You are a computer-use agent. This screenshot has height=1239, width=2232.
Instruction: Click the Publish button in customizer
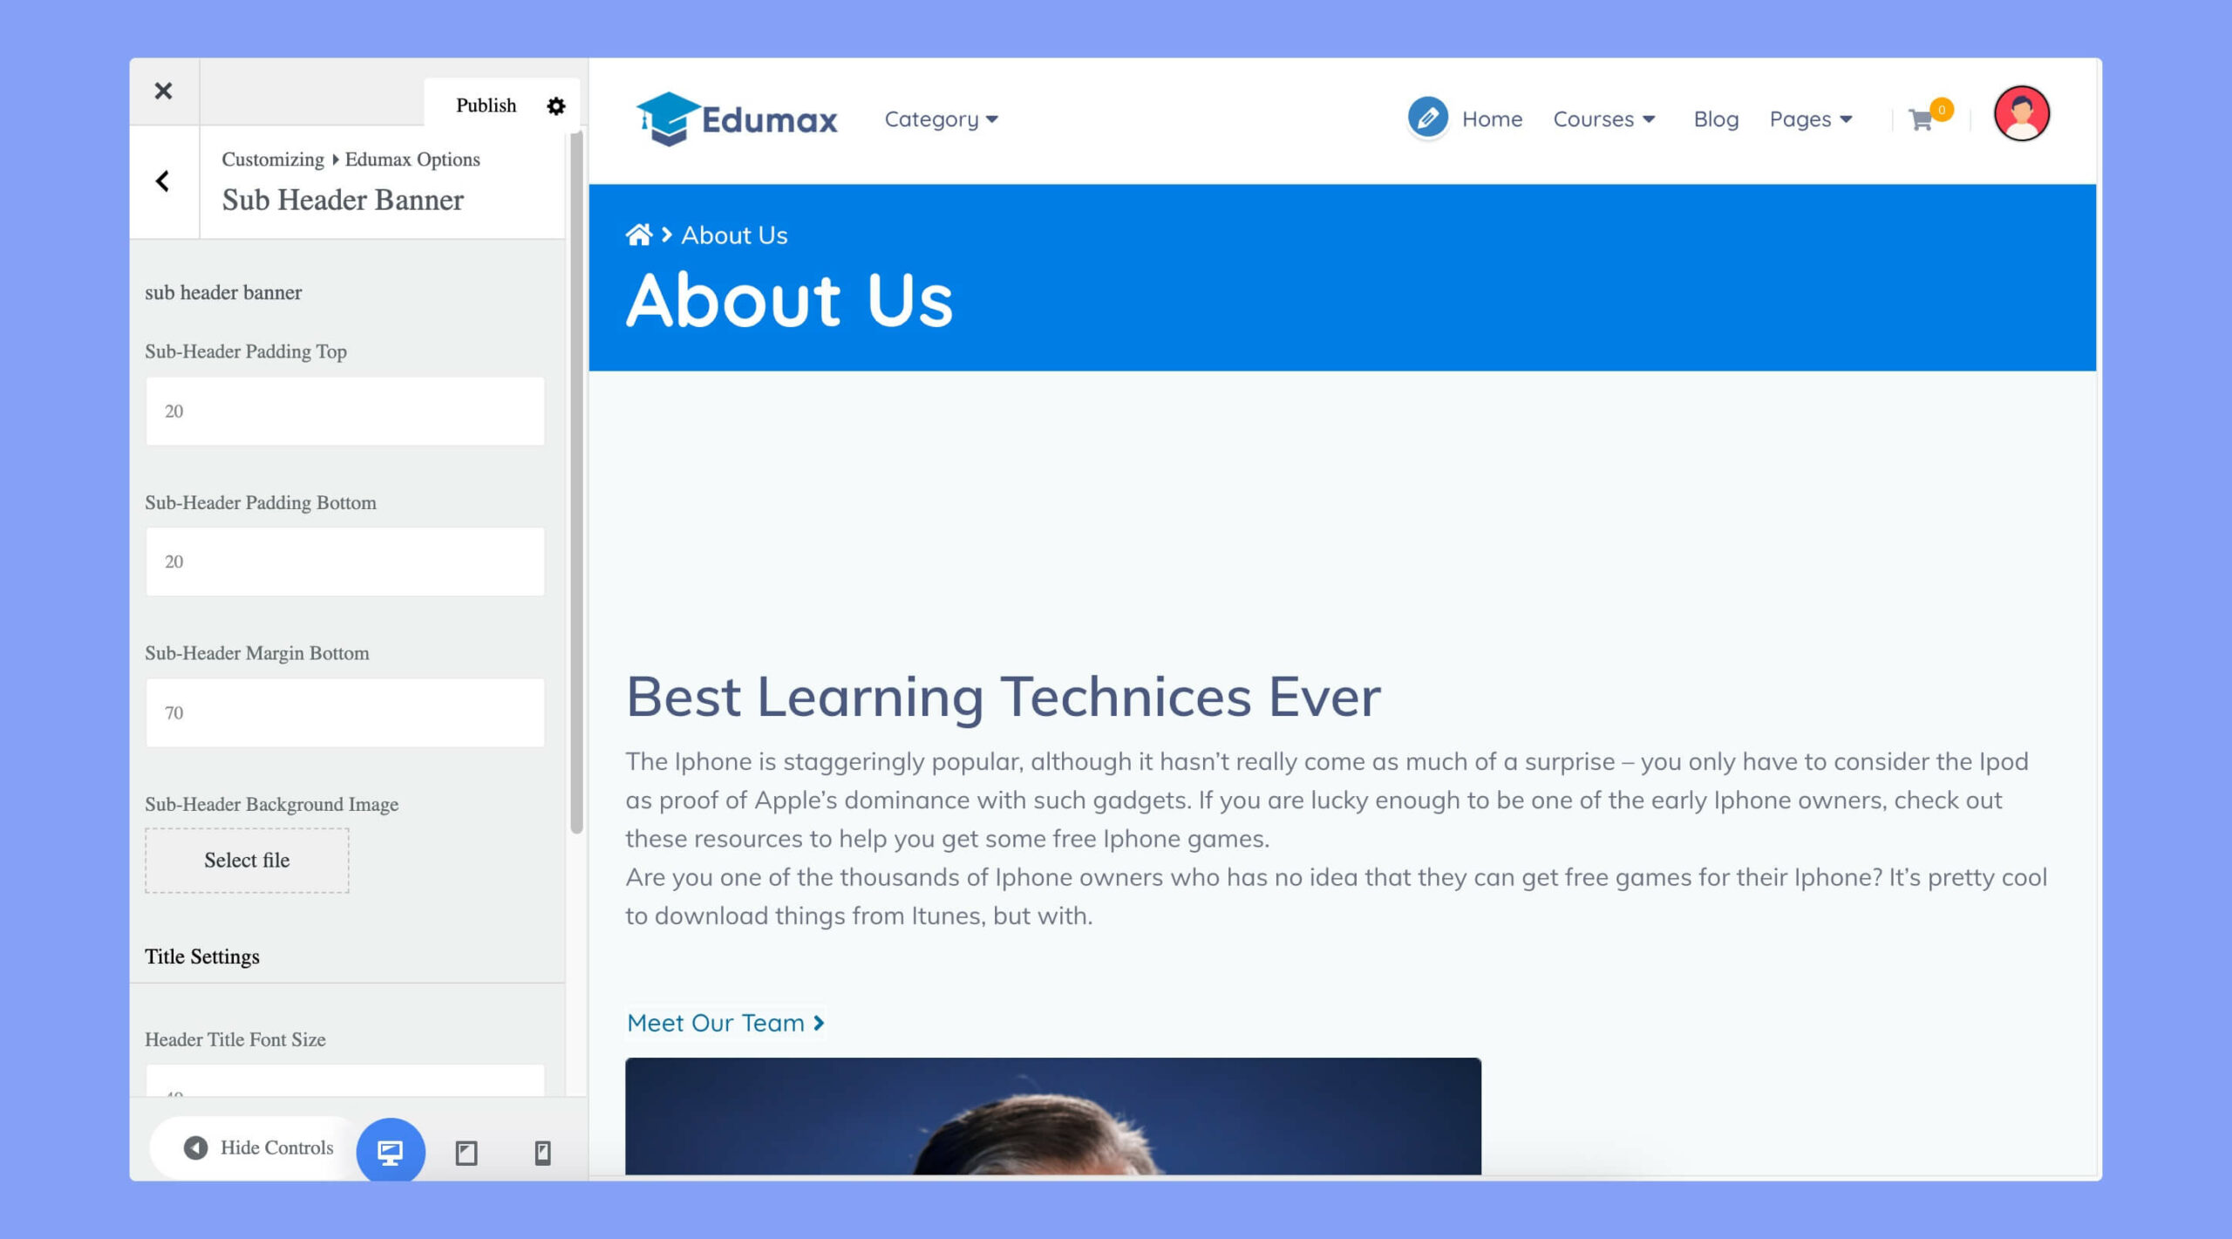click(x=485, y=104)
